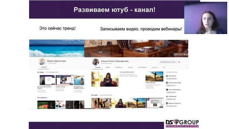Click the ocean wave channel banner
Screen dimensions: 229x129
(x=57, y=48)
